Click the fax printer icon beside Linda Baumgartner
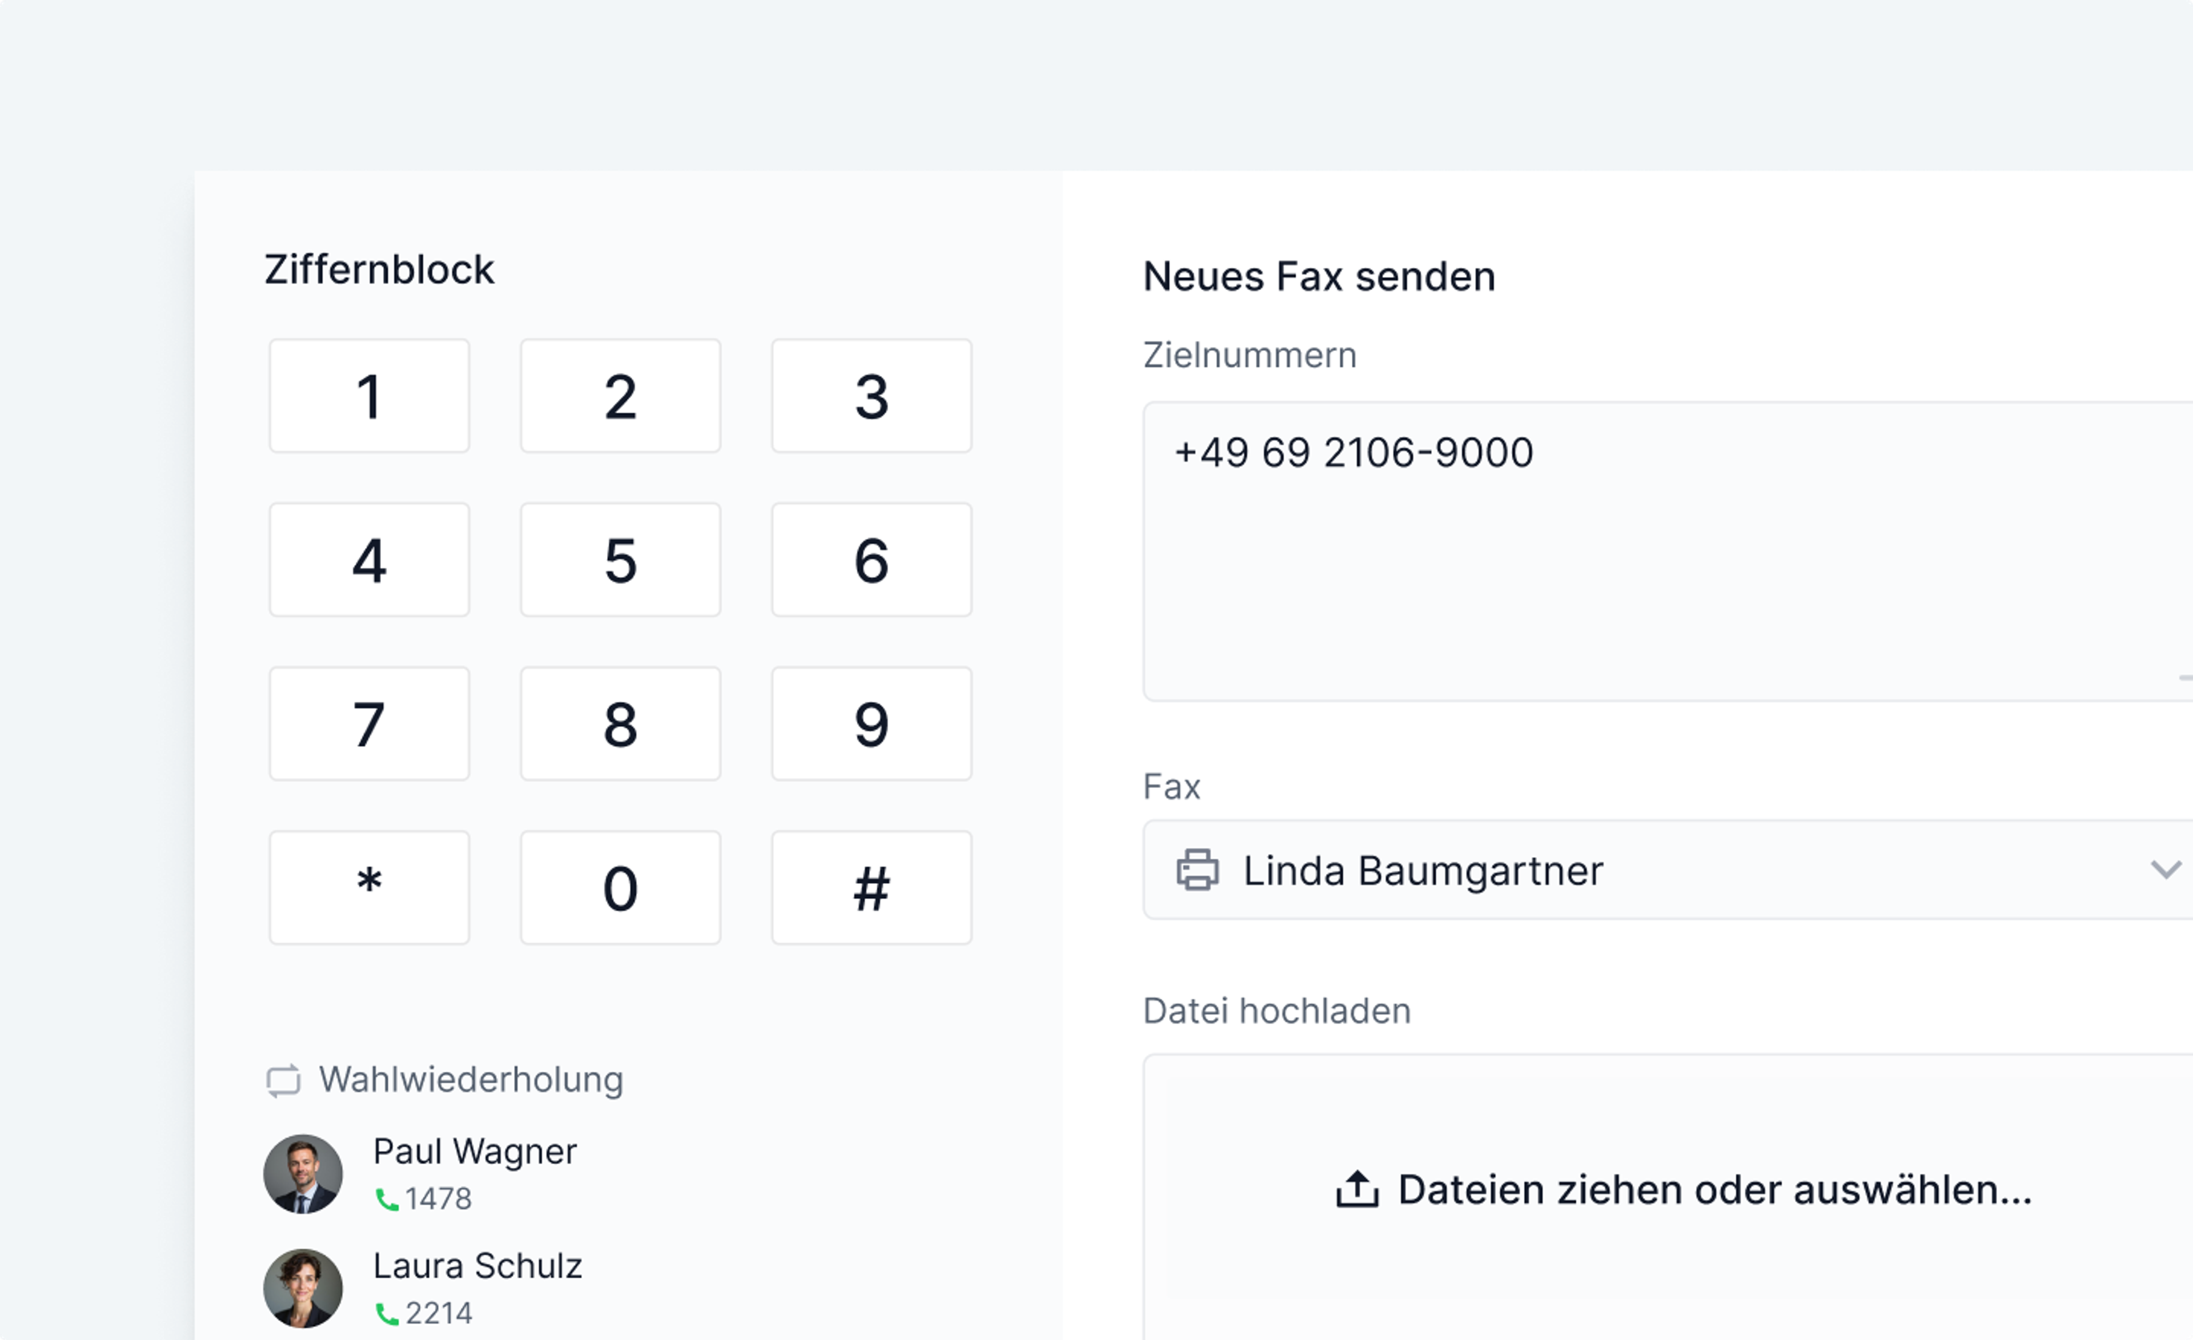This screenshot has height=1340, width=2193. click(x=1197, y=870)
